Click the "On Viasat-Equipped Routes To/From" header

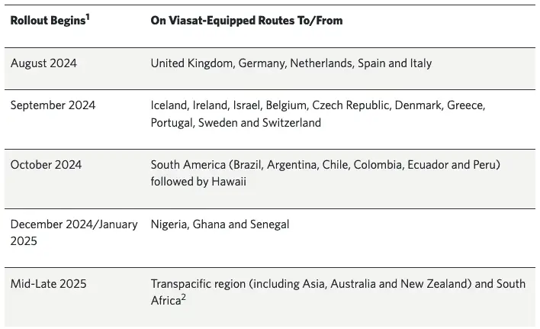[x=246, y=21]
